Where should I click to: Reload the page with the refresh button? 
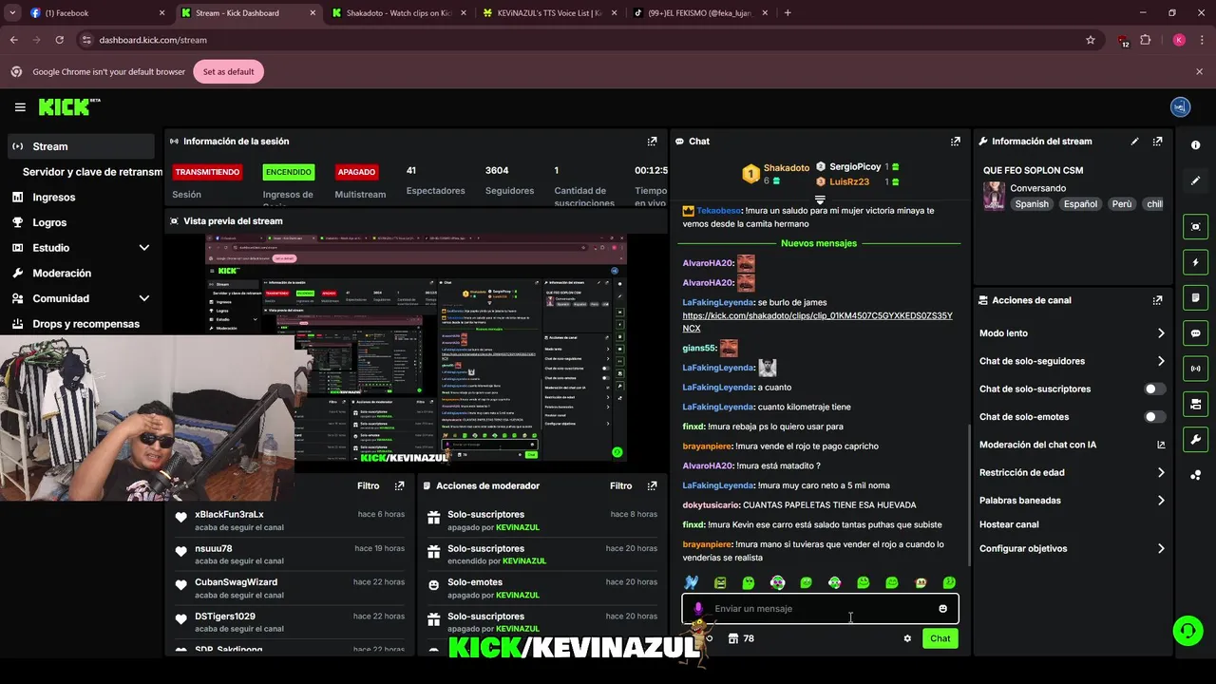click(x=59, y=40)
